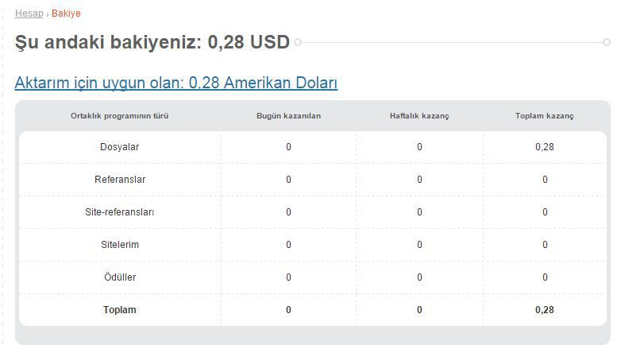Click the Dosyalar total earnings value 0,28

(x=545, y=147)
